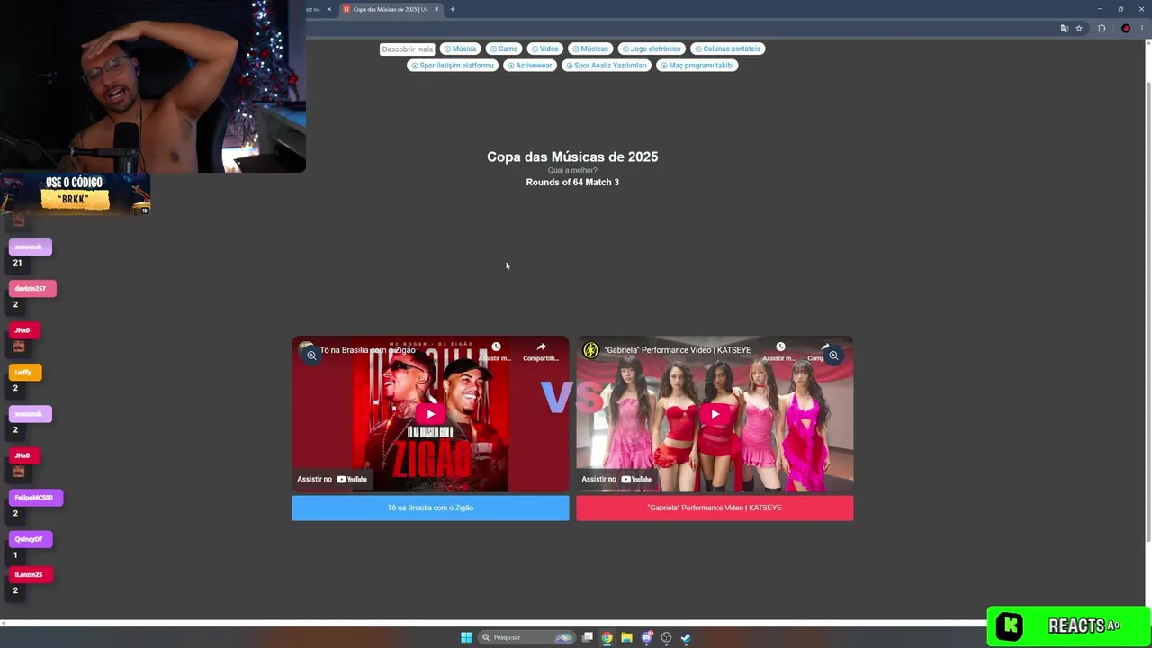Open the Músicas suggestion chip
Viewport: 1152px width, 648px height.
click(x=590, y=49)
